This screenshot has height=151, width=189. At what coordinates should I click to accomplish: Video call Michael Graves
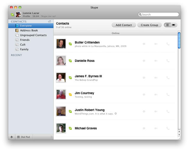pyautogui.click(x=156, y=128)
